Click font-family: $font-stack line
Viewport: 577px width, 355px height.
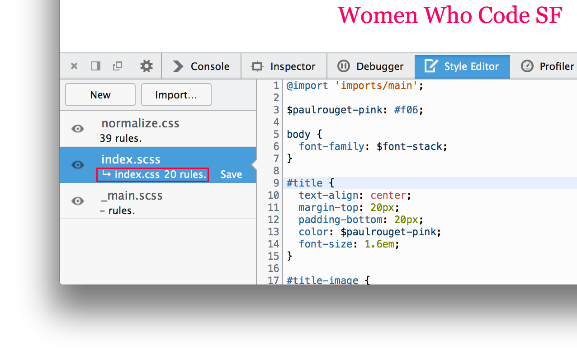coord(373,147)
